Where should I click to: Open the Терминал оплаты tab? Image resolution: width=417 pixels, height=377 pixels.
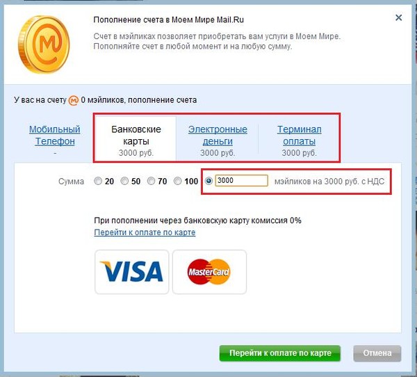click(299, 135)
